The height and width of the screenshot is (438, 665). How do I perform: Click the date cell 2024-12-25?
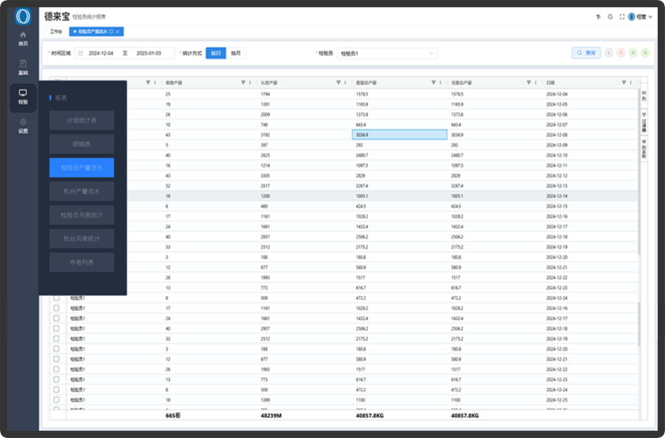[x=557, y=400]
